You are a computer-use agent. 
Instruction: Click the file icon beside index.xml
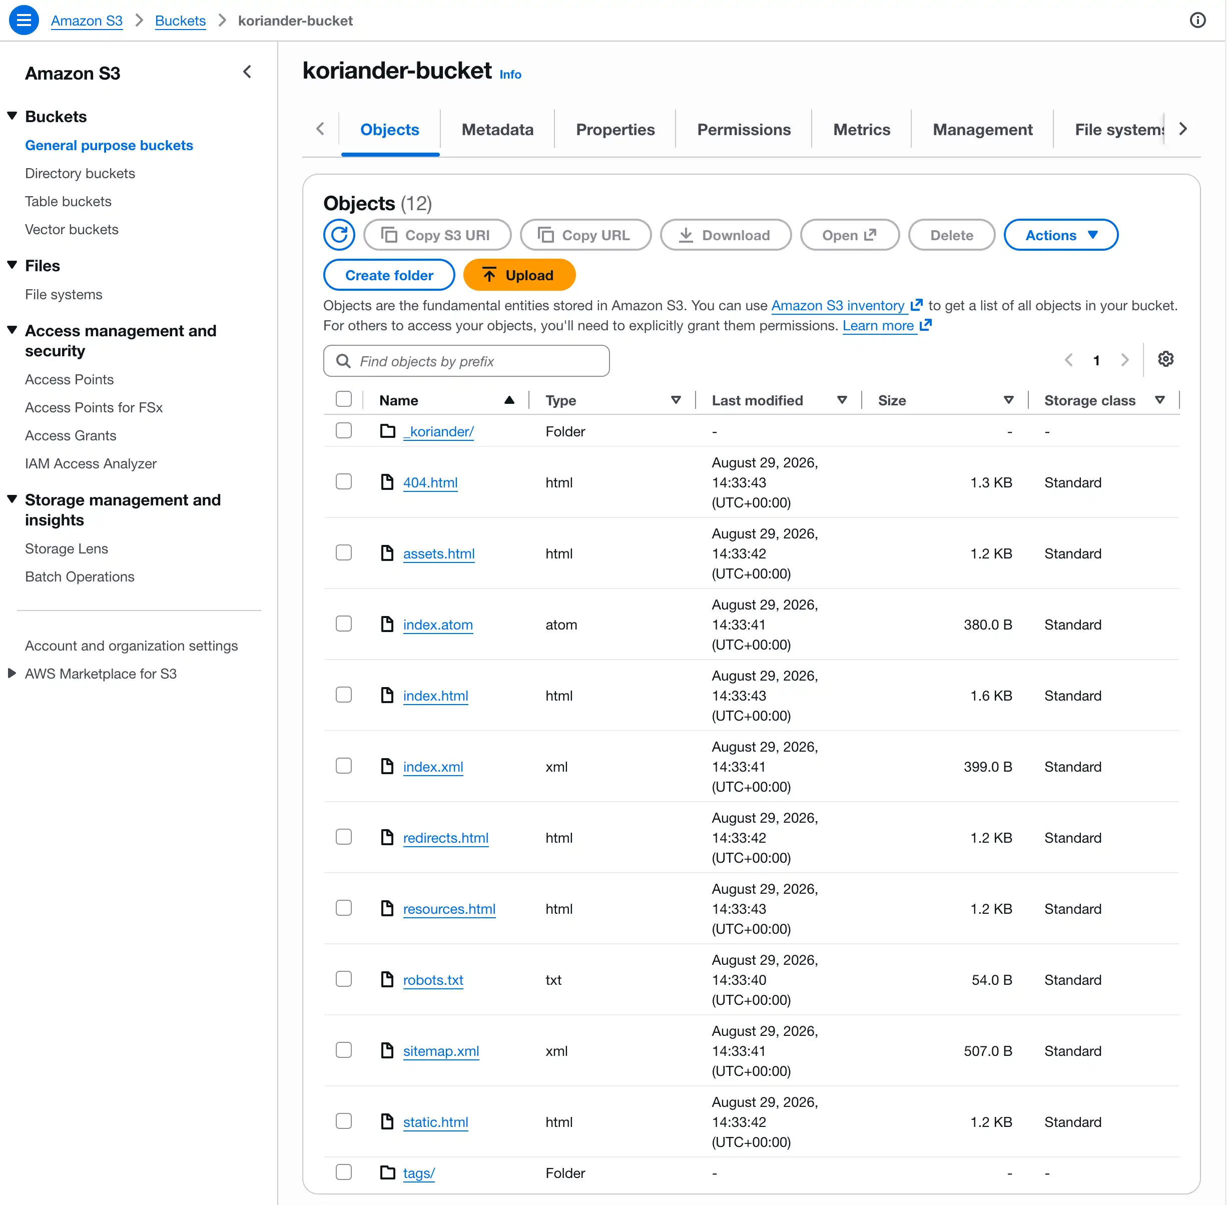tap(387, 766)
